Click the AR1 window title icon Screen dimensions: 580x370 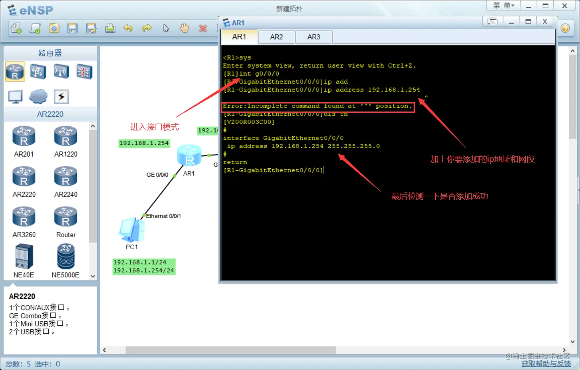226,23
